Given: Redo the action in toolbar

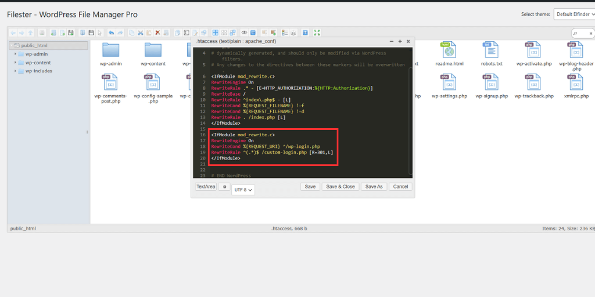Looking at the screenshot, I should pos(120,32).
